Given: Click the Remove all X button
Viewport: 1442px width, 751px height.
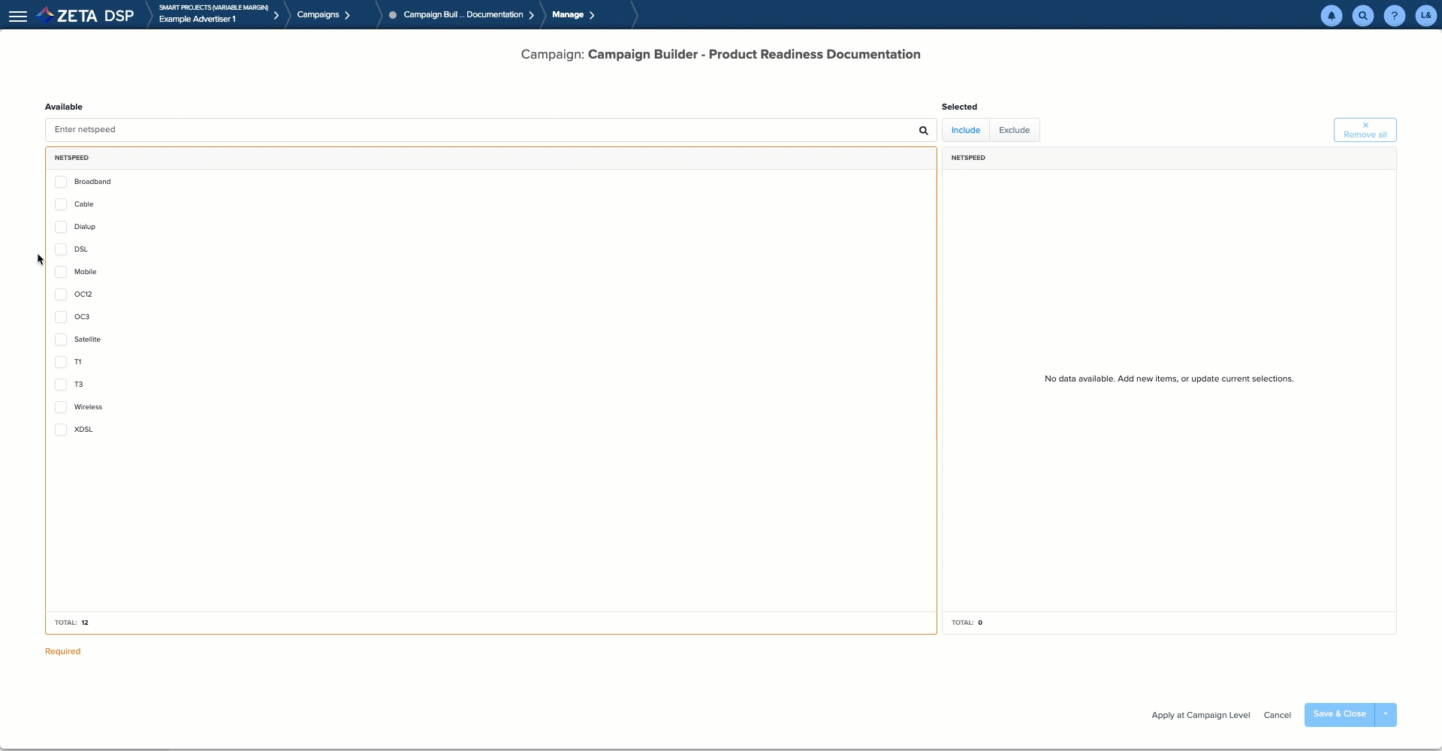Looking at the screenshot, I should click(x=1365, y=130).
